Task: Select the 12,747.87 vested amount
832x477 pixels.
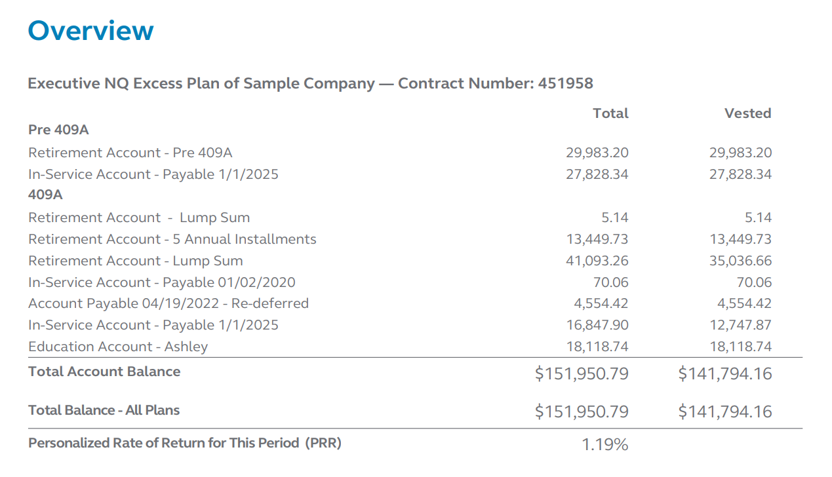Action: pos(740,325)
